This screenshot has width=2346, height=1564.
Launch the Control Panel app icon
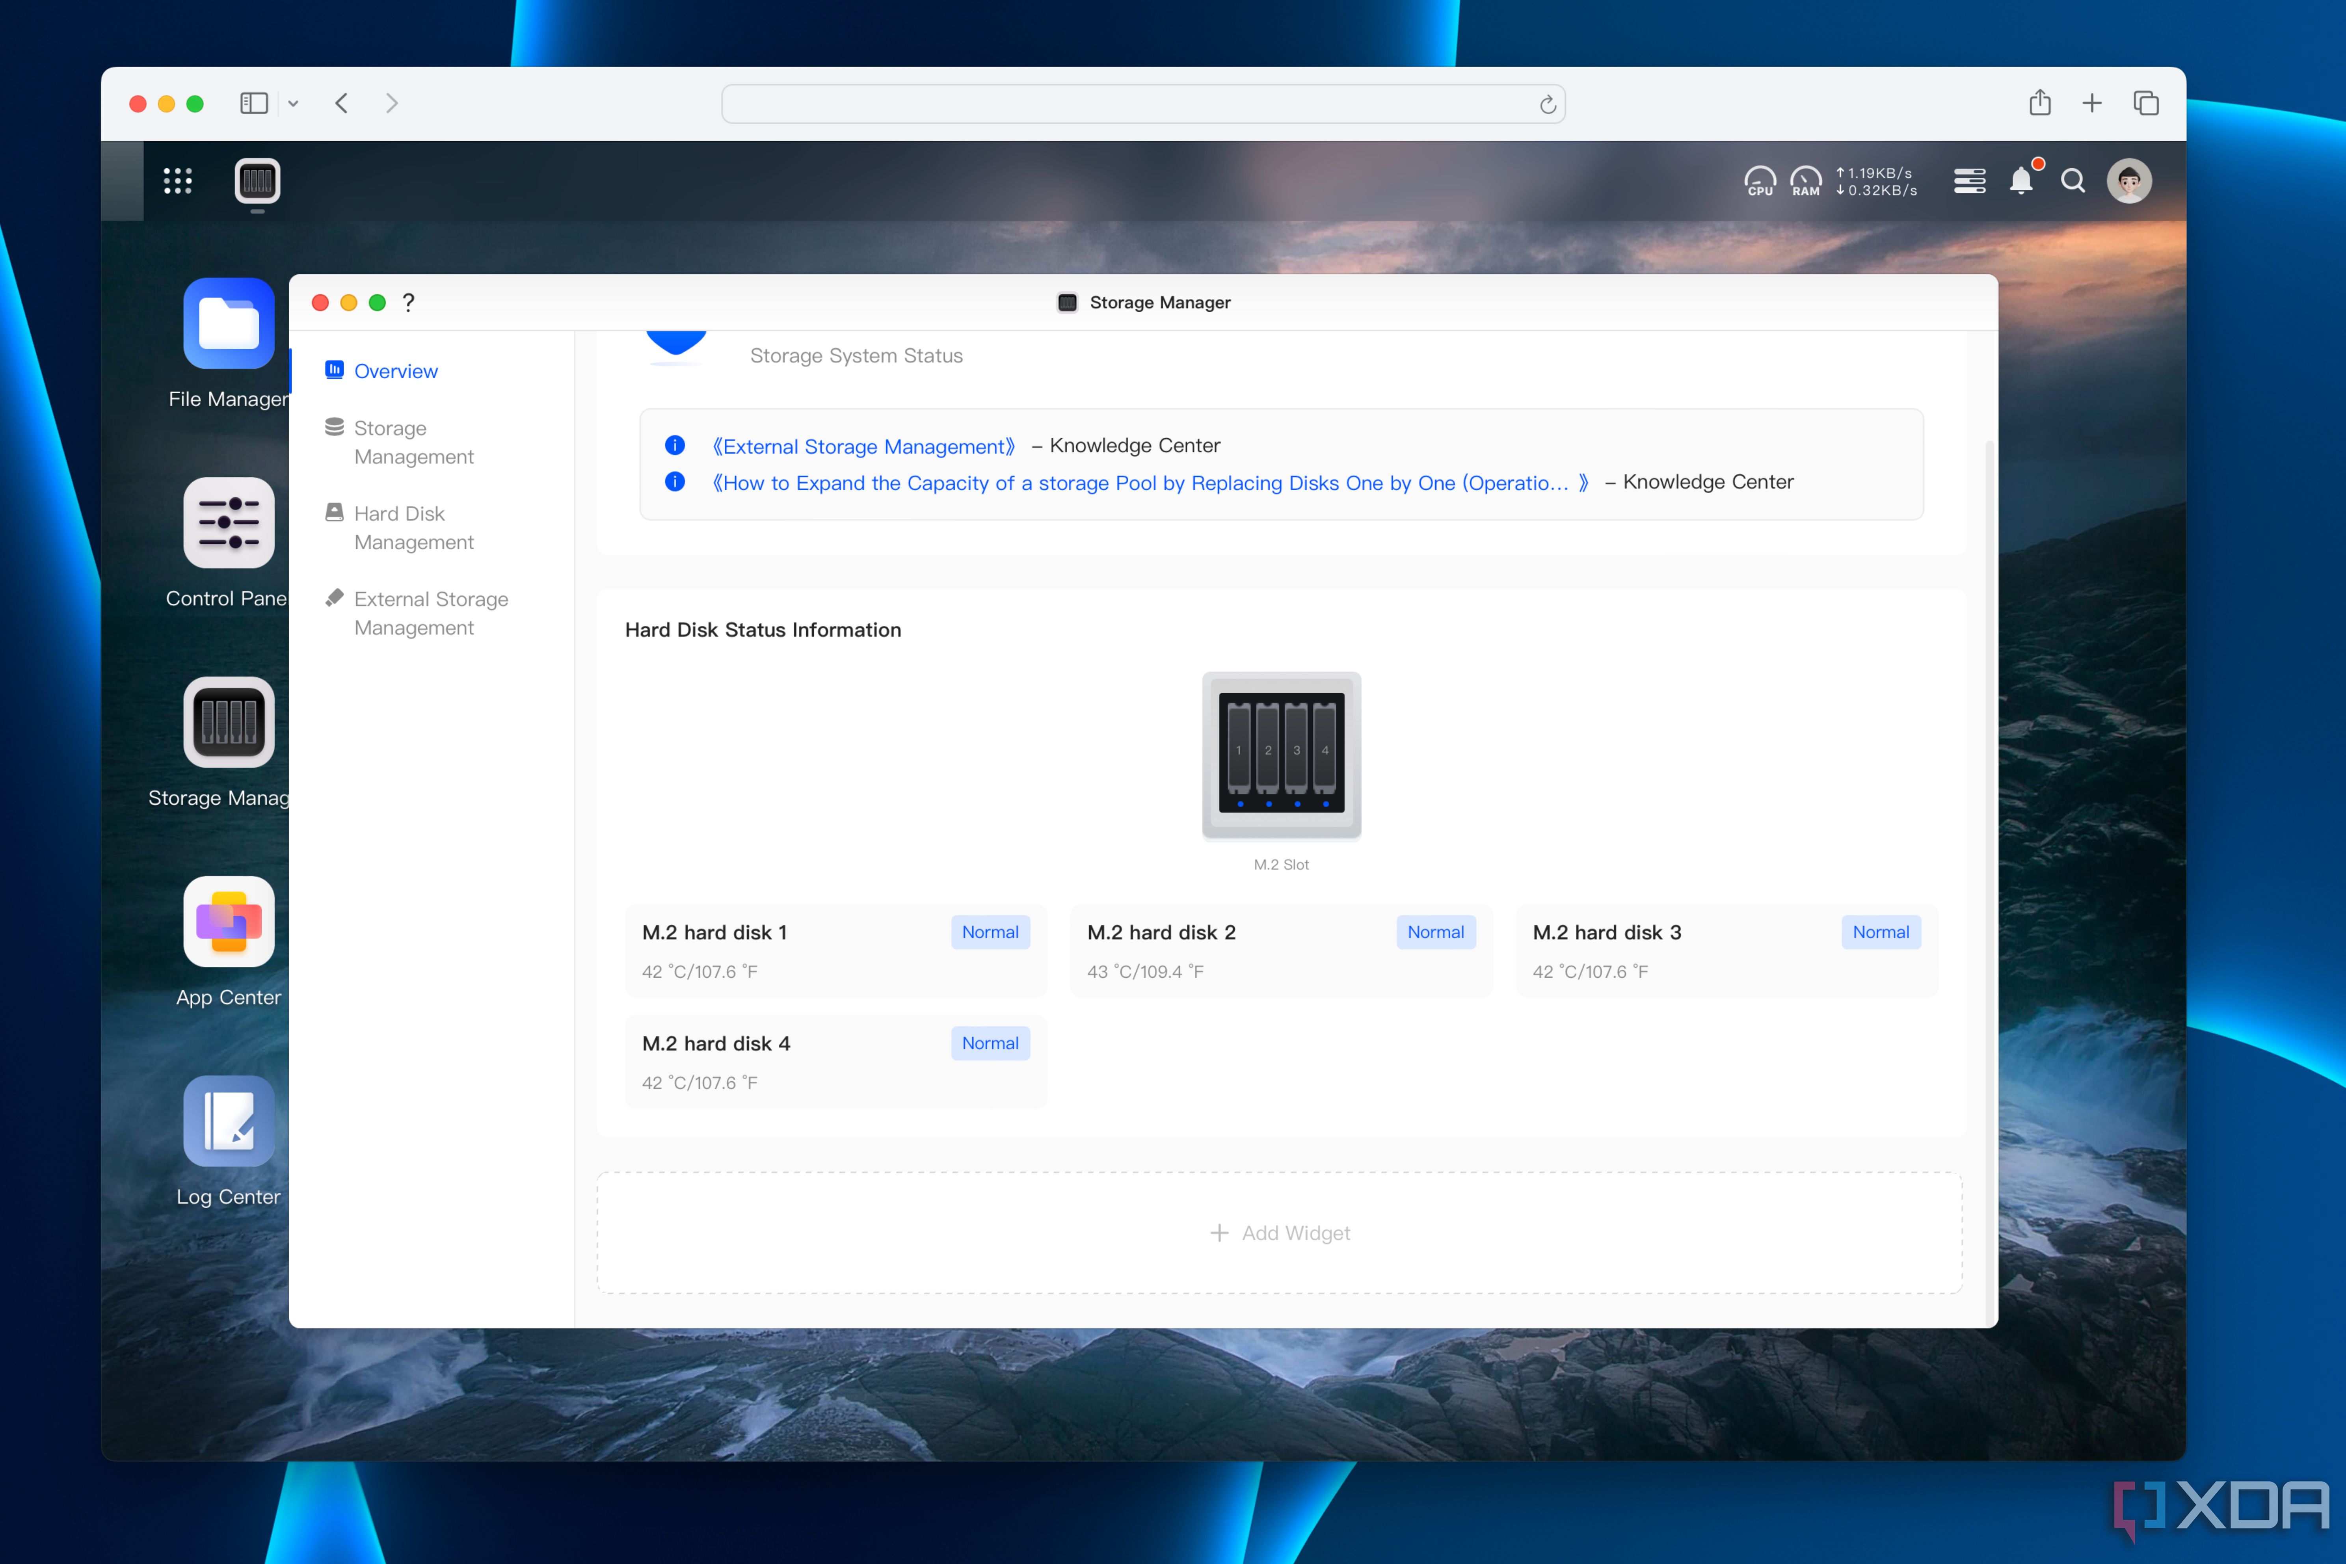229,523
